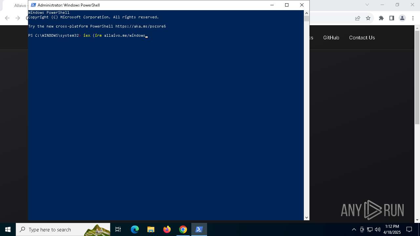The height and width of the screenshot is (236, 420).
Task: Click the Chrome page vertical scrollbar
Action: (417, 77)
